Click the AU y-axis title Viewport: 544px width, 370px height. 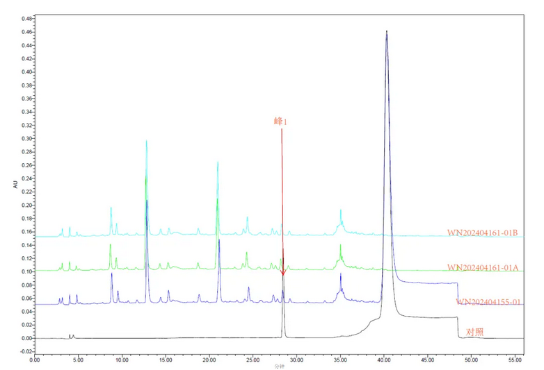pos(15,185)
